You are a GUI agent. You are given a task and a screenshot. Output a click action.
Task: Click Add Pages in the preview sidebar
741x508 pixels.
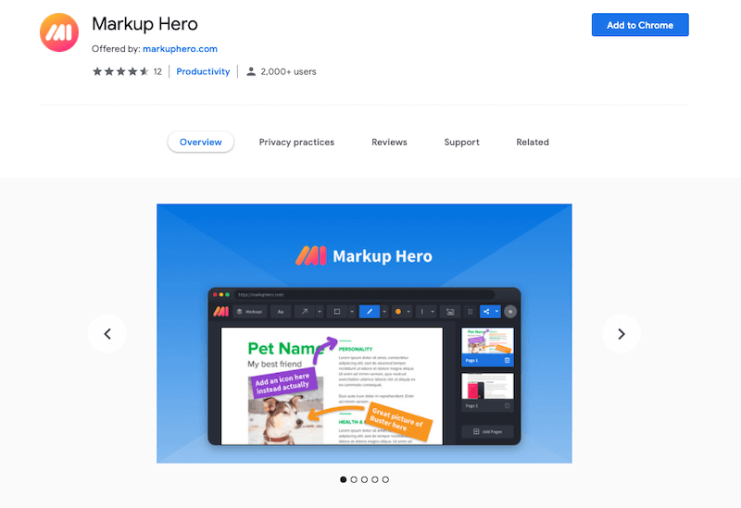click(x=487, y=431)
